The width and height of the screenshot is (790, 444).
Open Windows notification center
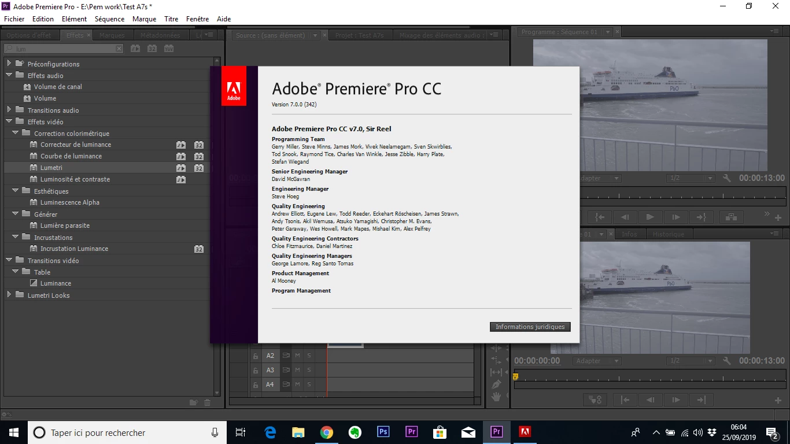point(773,432)
